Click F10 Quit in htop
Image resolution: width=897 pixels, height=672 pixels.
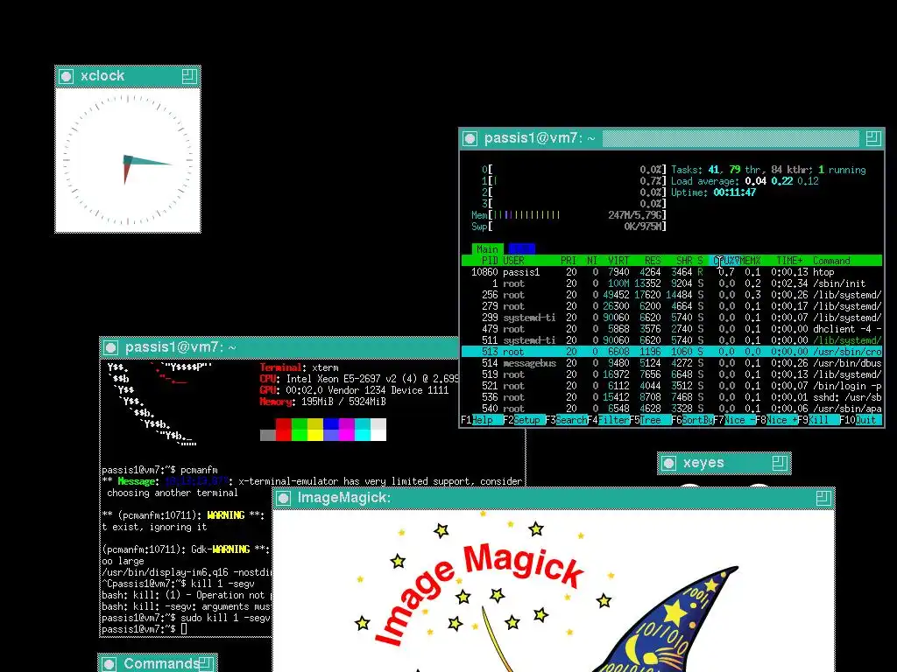pos(860,420)
